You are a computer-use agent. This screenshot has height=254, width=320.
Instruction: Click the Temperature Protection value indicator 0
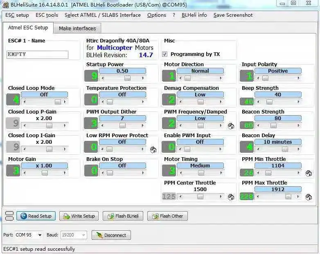pos(91,99)
